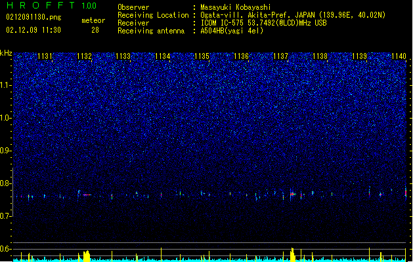Click the date stamp 02.12.09 11:30
413x262 pixels.
[x=33, y=30]
